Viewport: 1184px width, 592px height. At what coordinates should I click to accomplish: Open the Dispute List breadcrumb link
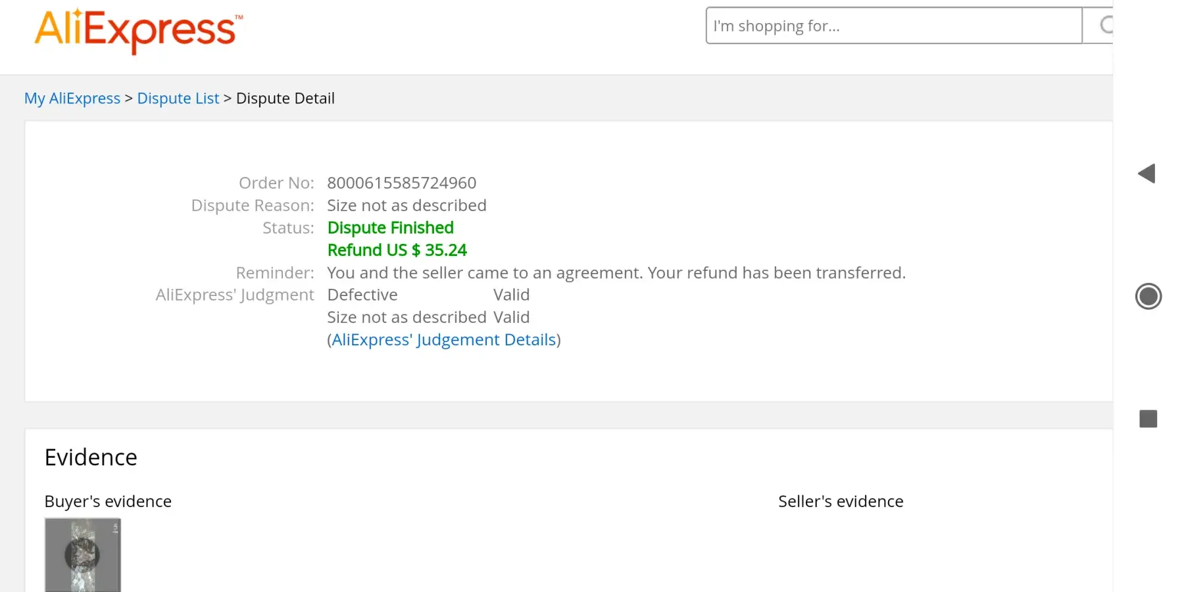(x=178, y=99)
